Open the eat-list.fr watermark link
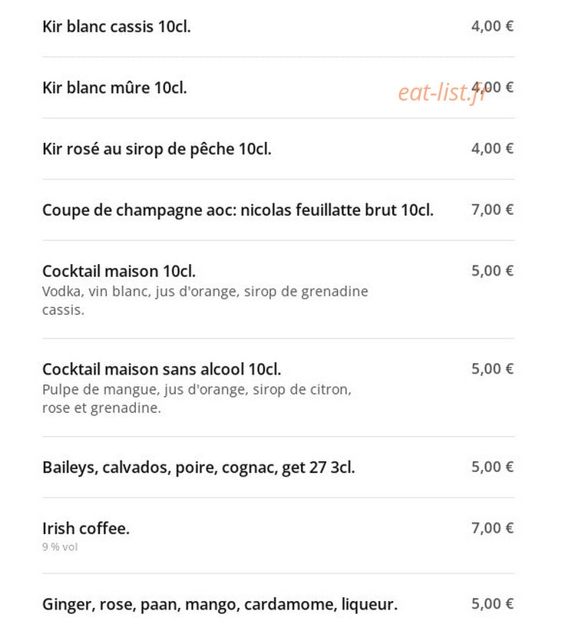The image size is (575, 634). click(442, 92)
